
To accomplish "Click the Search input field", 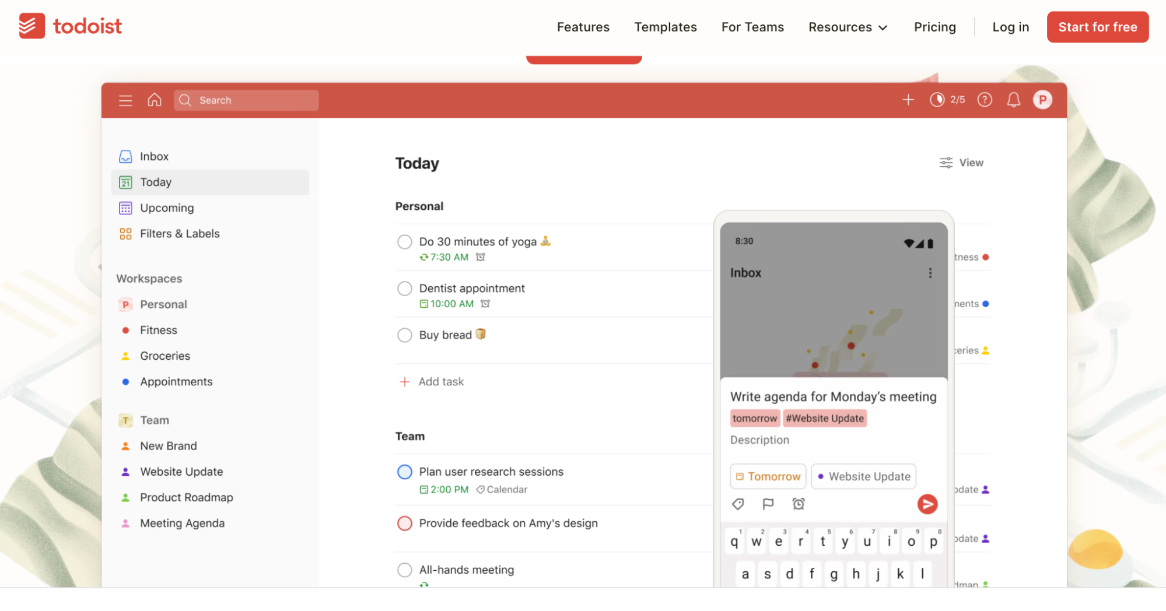I will pos(246,100).
